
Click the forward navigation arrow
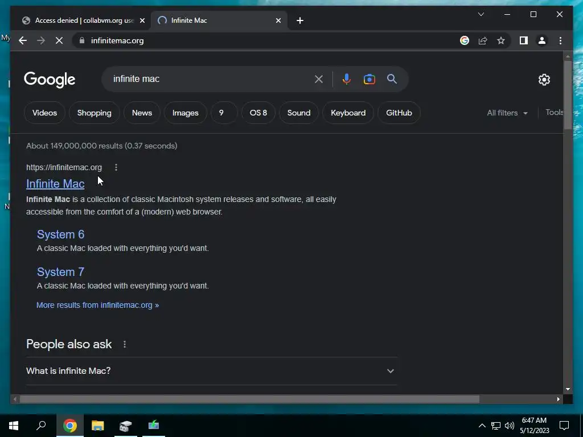point(41,40)
